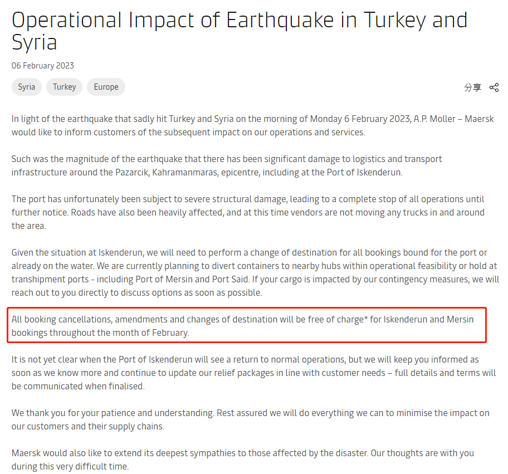The width and height of the screenshot is (508, 474).
Task: Click the 06 February 2023 date
Action: 43,66
